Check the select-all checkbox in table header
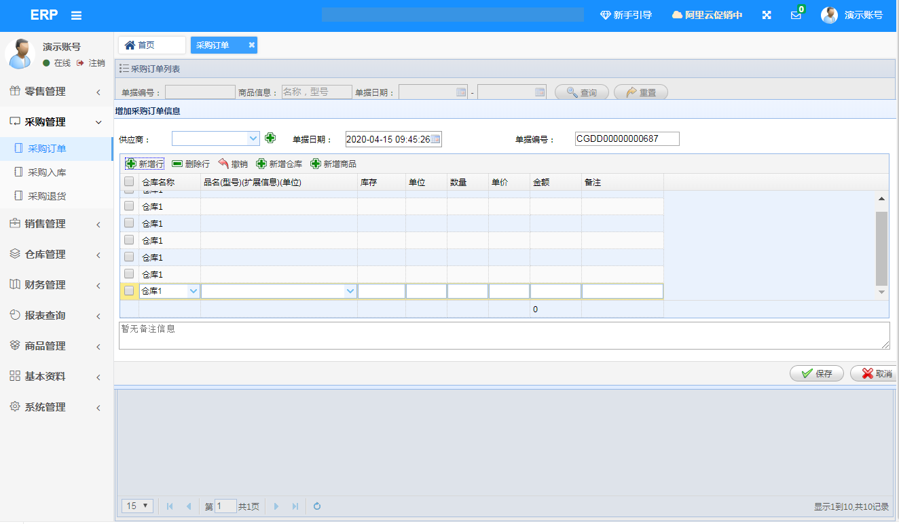The width and height of the screenshot is (899, 524). pyautogui.click(x=129, y=182)
